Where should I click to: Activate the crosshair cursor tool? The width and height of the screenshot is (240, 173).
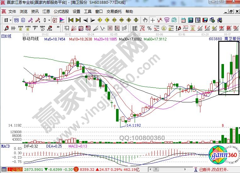click(153, 20)
